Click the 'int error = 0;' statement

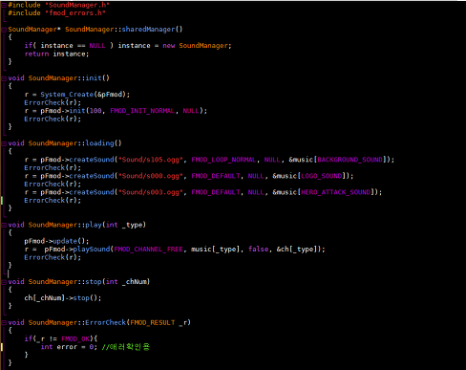point(69,347)
